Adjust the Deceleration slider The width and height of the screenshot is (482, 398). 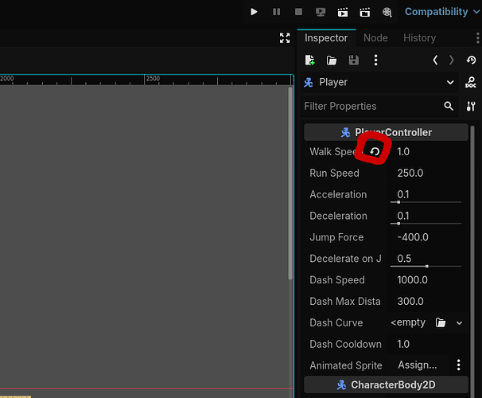point(426,224)
